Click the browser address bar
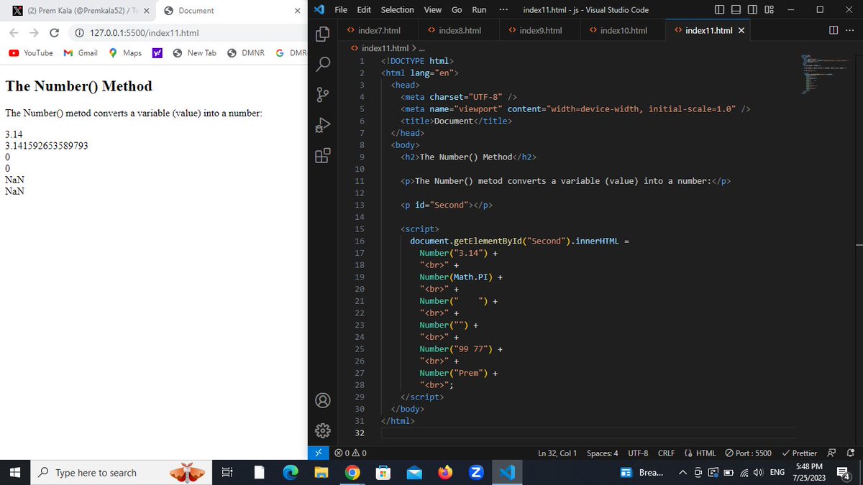The height and width of the screenshot is (485, 863). point(187,33)
